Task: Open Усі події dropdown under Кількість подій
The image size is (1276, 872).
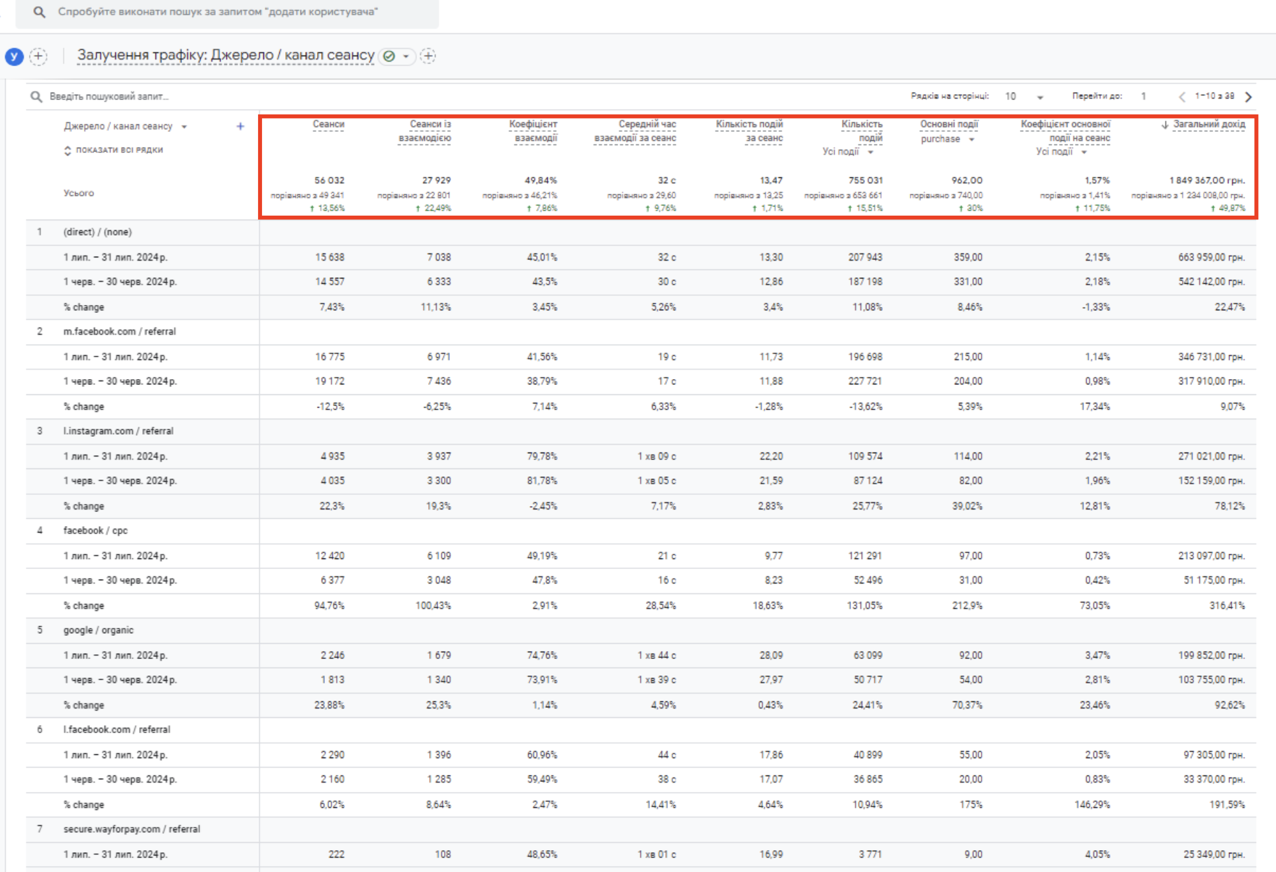Action: (848, 152)
